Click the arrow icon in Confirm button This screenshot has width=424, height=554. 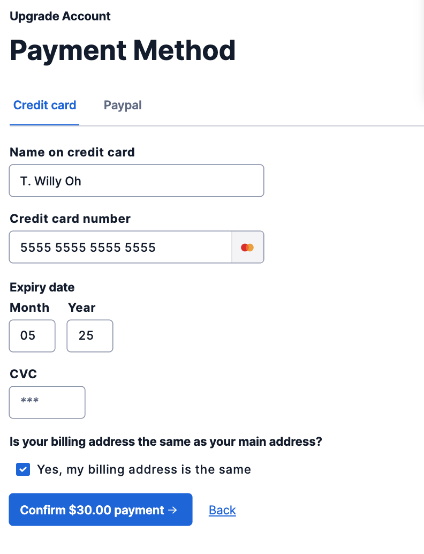coord(172,510)
